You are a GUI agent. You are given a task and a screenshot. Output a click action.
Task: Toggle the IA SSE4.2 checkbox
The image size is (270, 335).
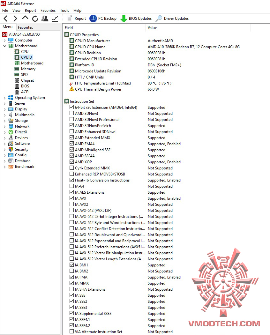click(71, 325)
